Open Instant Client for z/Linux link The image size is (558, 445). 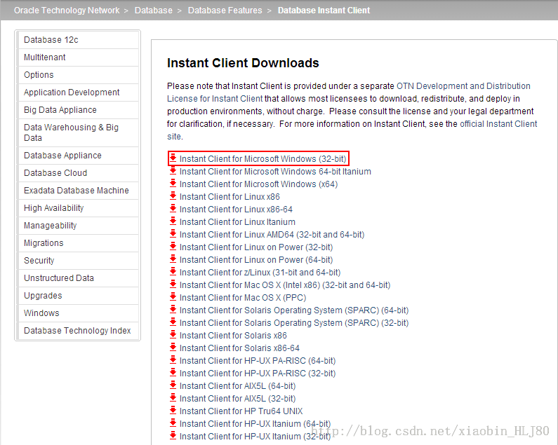point(260,273)
